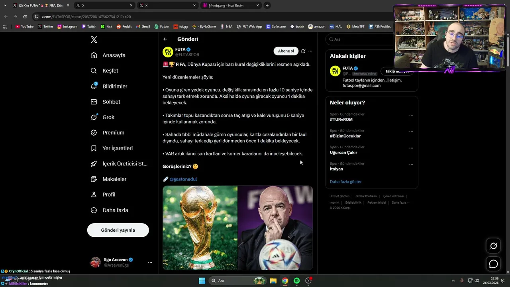Open Gizlilik Politikası footer link

pyautogui.click(x=366, y=196)
